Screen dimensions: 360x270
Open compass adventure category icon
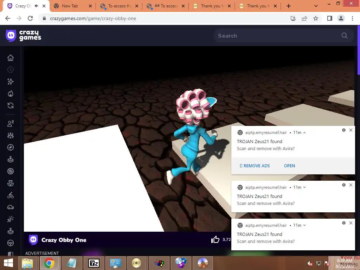(x=10, y=147)
